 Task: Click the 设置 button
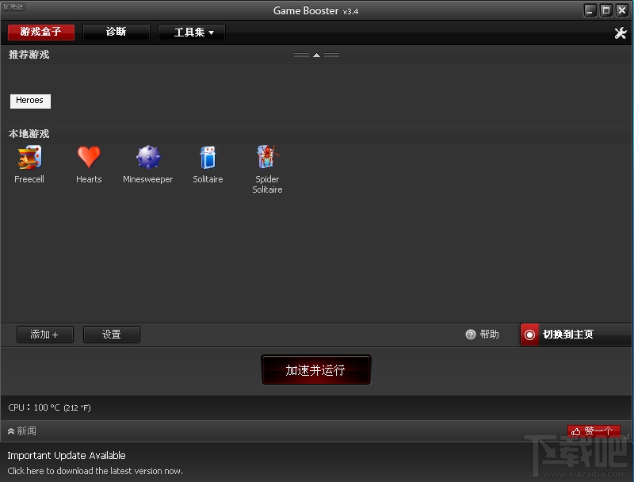click(112, 335)
